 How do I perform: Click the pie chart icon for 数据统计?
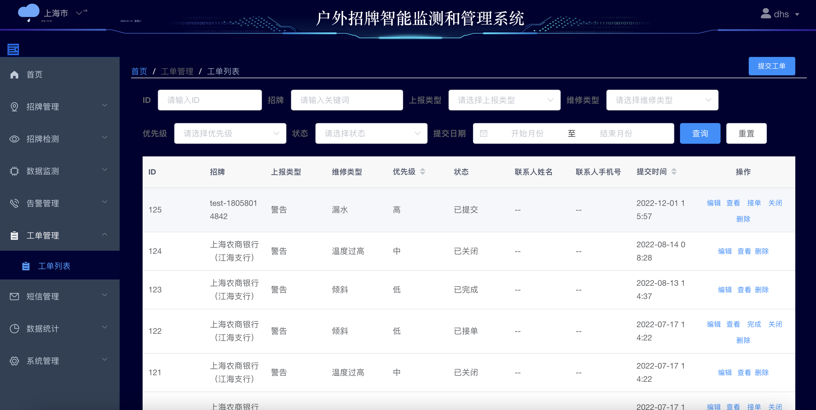[14, 329]
